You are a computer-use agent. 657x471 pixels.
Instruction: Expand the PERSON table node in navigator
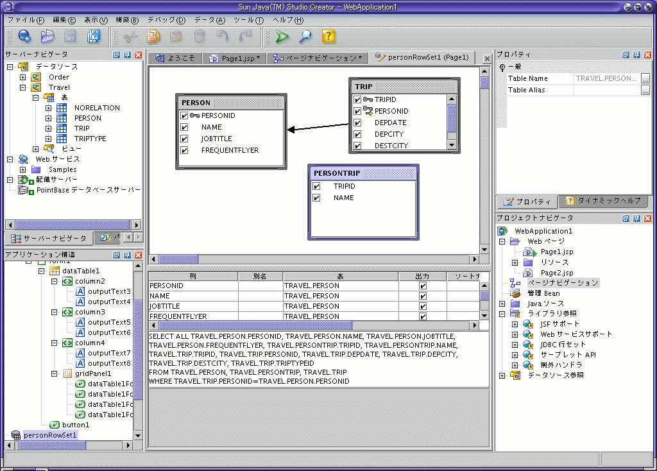49,118
